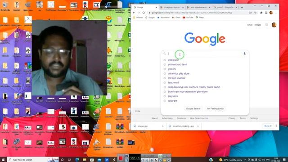Open Chrome profile avatar in the toolbar
Screen dimensions: 288x162
[271, 13]
